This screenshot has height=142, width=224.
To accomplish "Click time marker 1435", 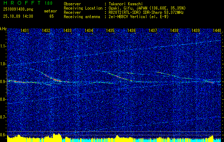I will (x=110, y=30).
